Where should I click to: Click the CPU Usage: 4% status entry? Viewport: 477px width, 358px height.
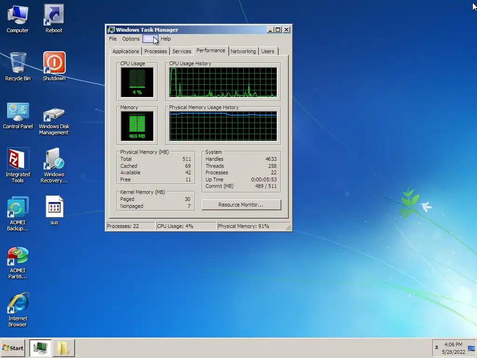[186, 226]
